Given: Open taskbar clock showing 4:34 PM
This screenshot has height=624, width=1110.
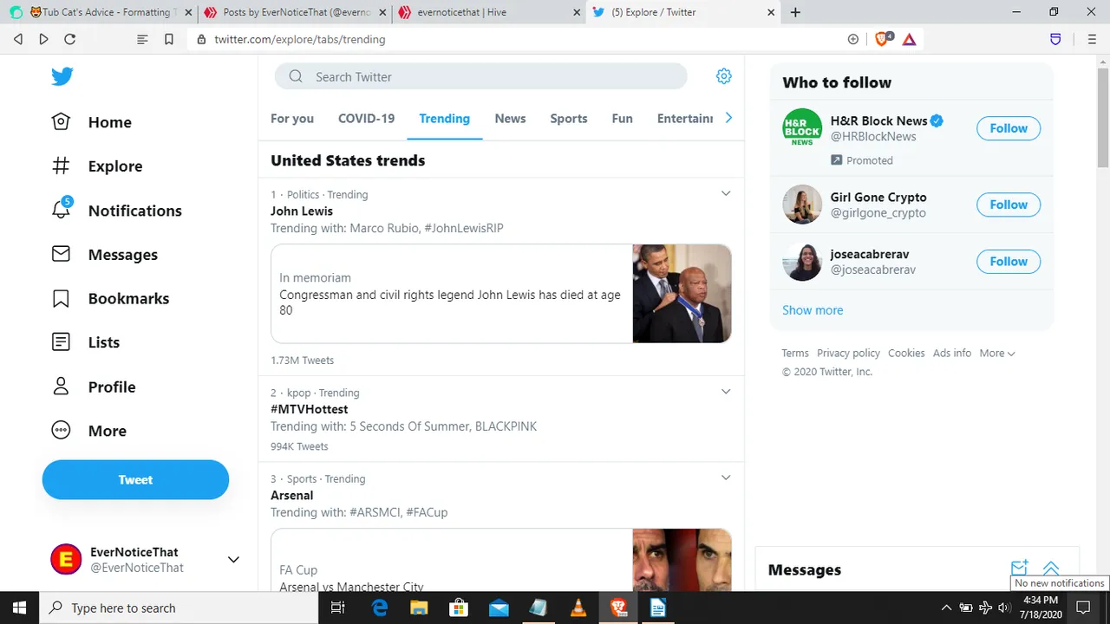Looking at the screenshot, I should (1039, 600).
